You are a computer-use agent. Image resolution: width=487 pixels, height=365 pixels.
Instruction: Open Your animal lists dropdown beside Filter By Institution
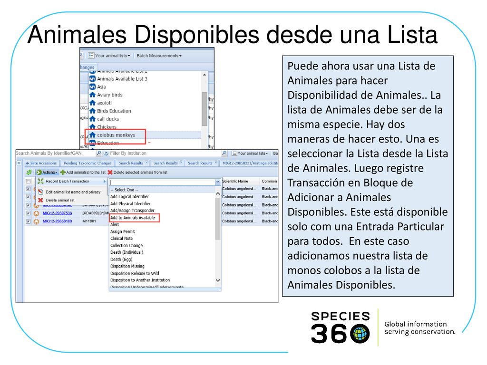(x=250, y=154)
